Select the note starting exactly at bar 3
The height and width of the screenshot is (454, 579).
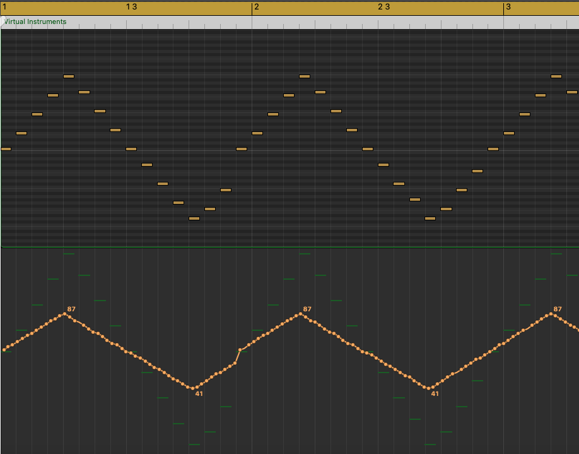click(x=509, y=133)
